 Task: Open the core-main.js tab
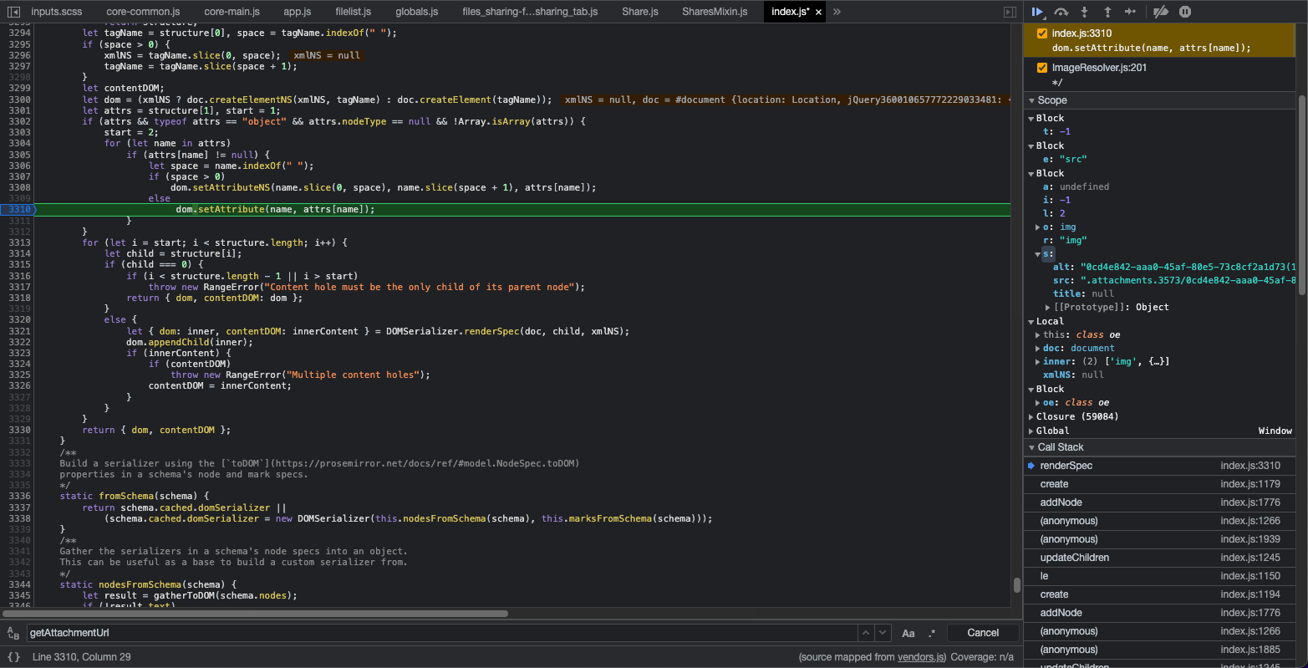(232, 12)
